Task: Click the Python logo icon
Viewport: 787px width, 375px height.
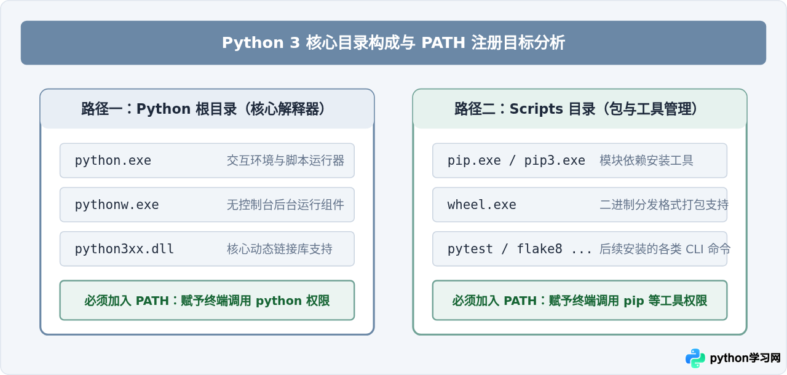Action: tap(695, 358)
